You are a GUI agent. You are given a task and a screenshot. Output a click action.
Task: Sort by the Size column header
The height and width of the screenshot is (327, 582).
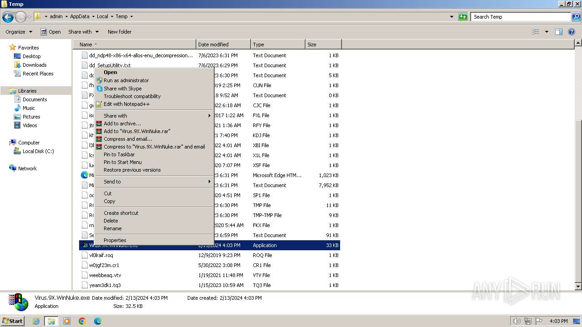[x=323, y=45]
